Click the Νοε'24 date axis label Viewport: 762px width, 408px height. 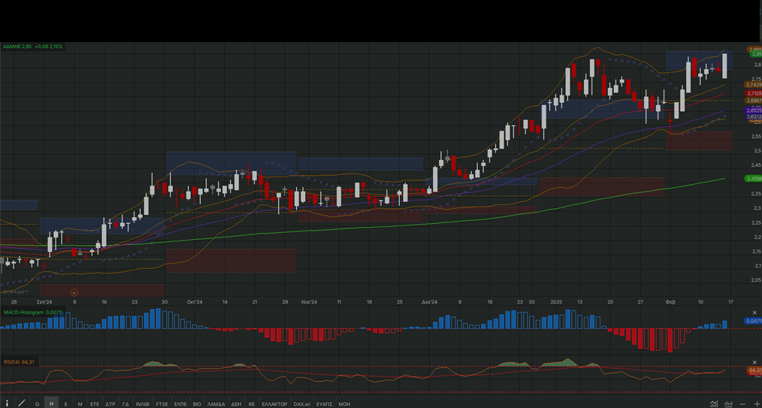point(309,302)
